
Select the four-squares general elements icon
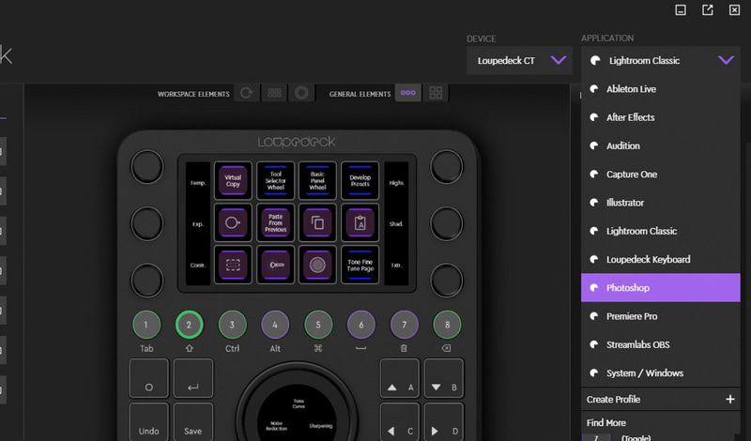(436, 93)
